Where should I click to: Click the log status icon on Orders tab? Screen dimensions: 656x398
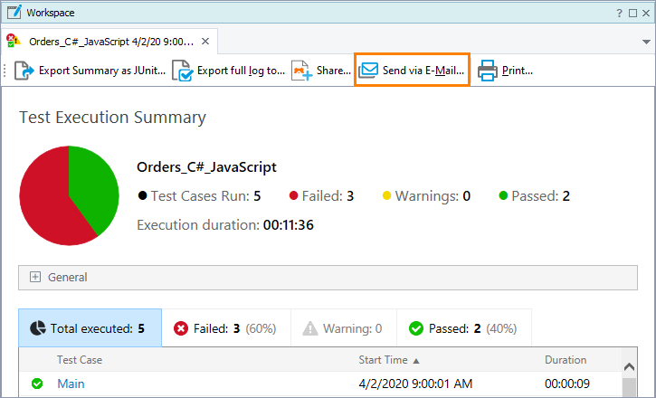[14, 41]
